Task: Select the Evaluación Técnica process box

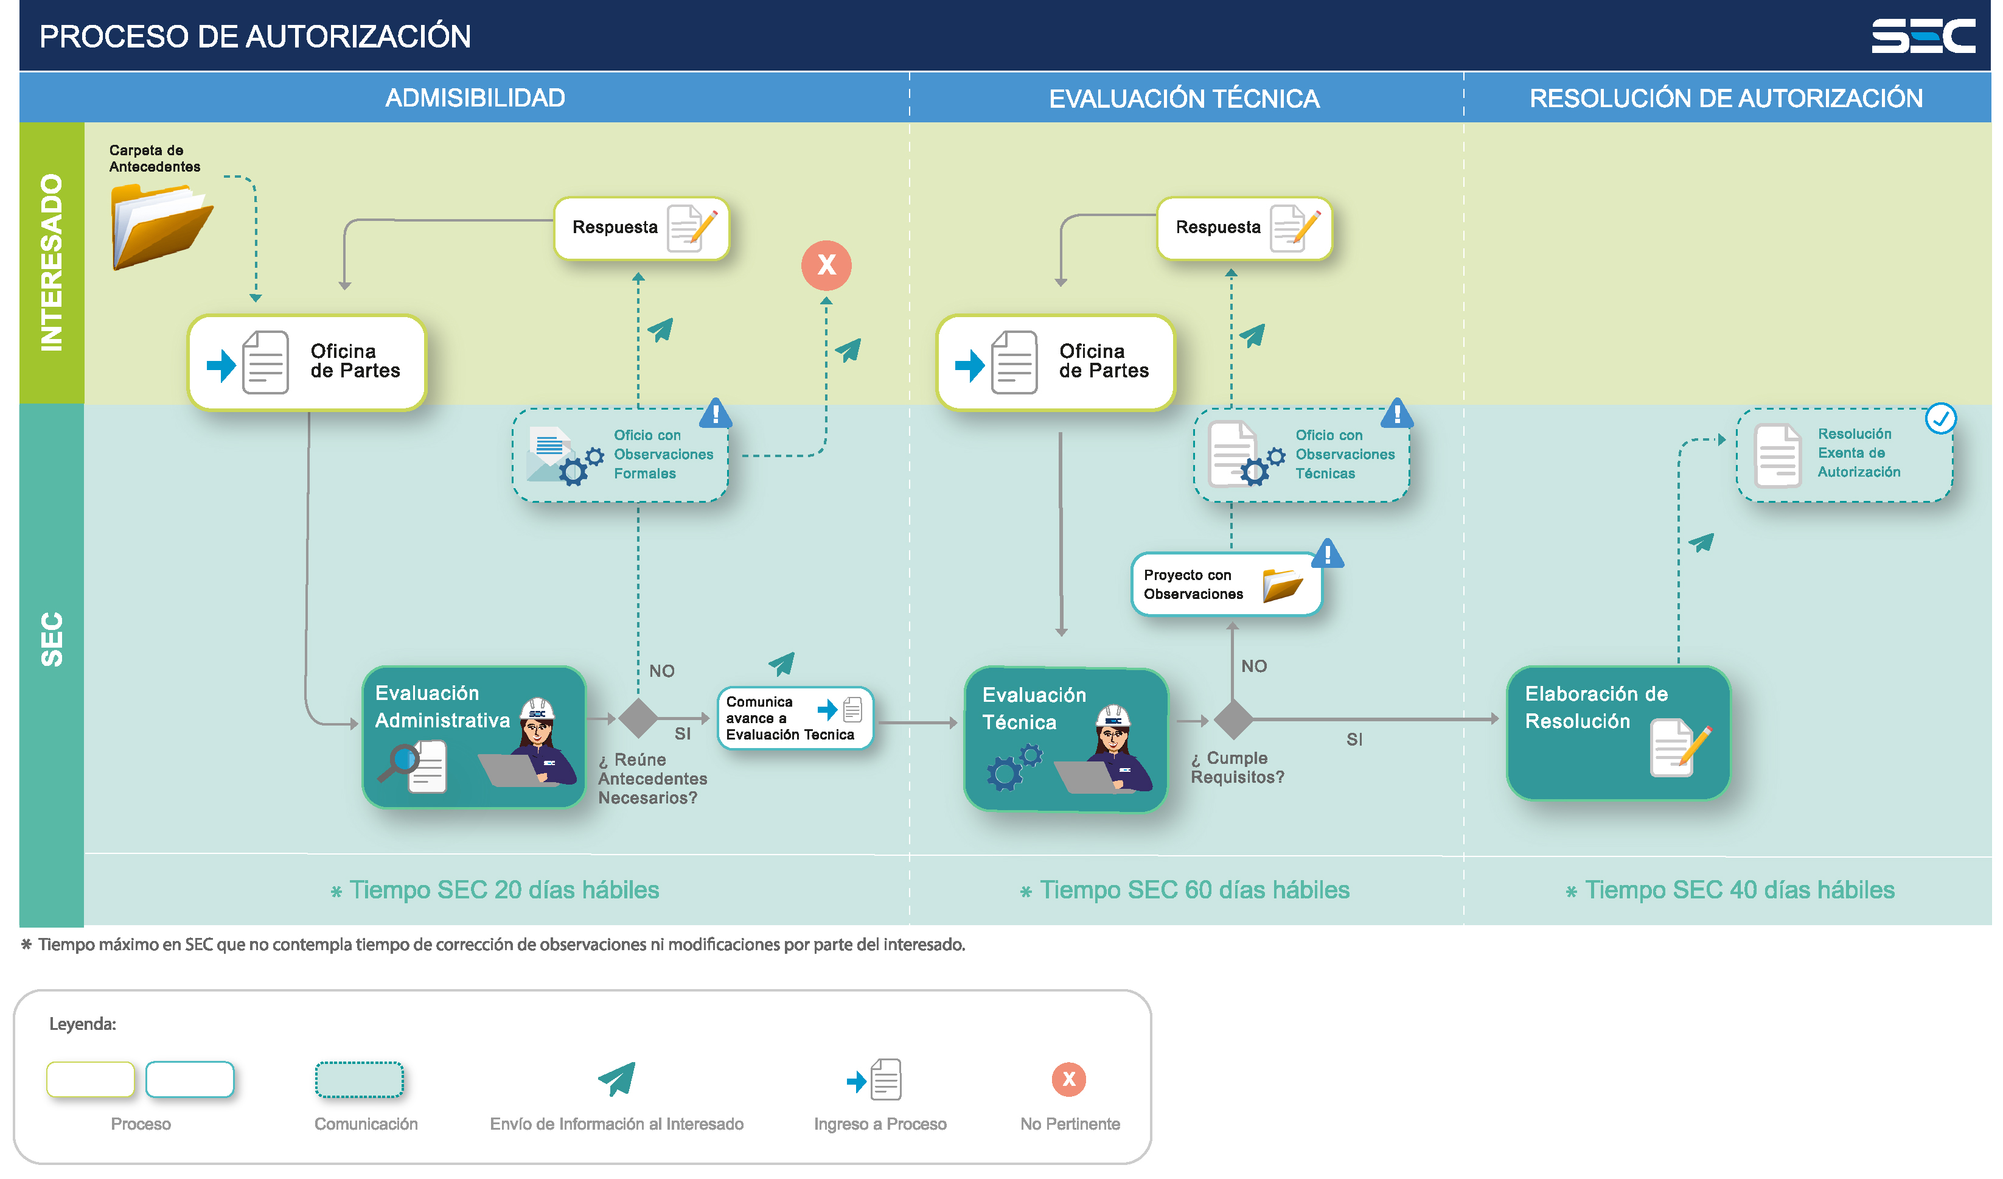Action: (1066, 740)
